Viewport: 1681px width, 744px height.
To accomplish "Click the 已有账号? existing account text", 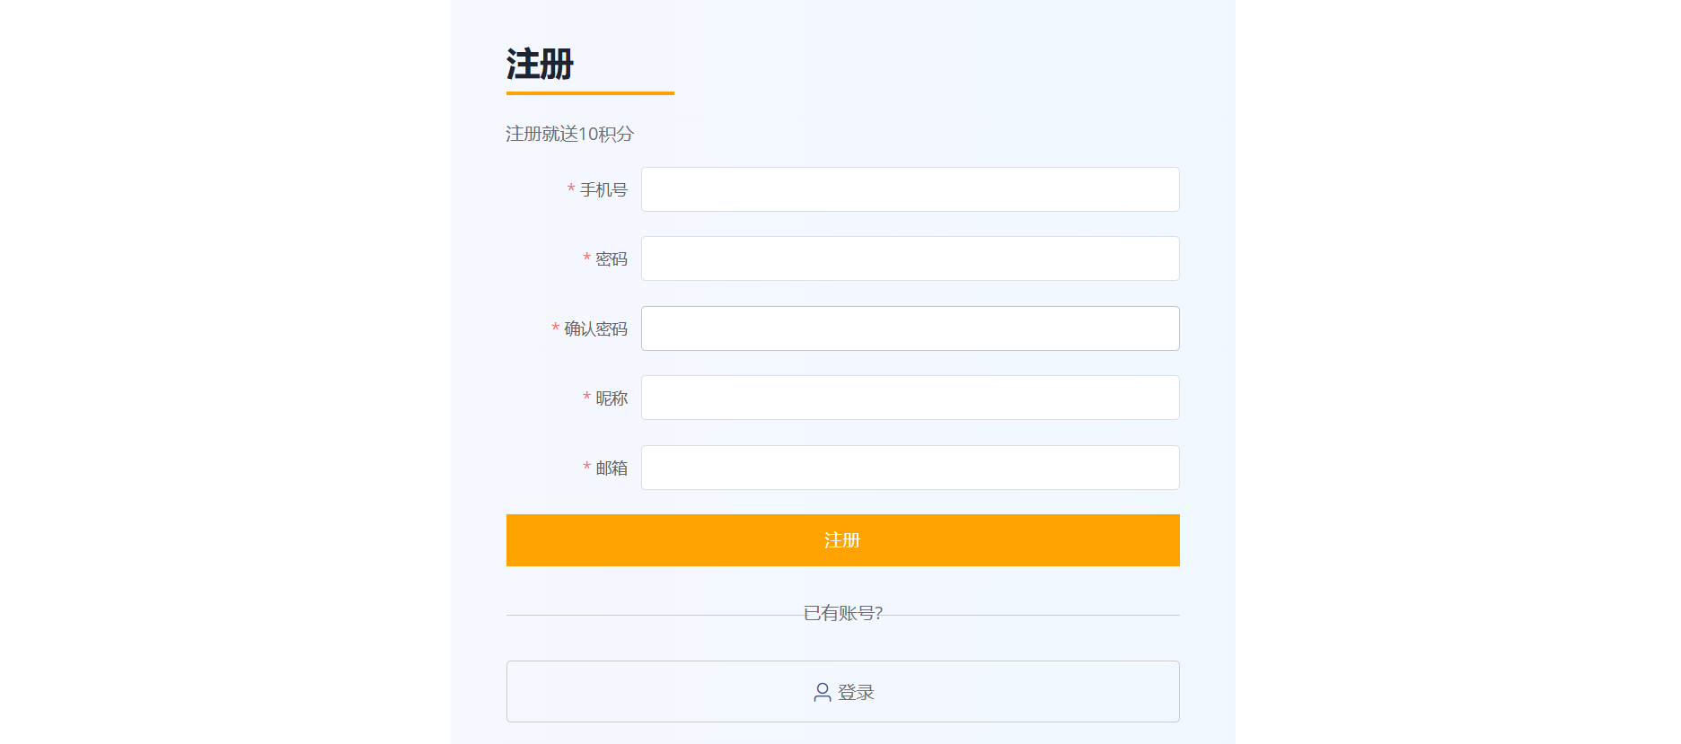I will (x=842, y=616).
